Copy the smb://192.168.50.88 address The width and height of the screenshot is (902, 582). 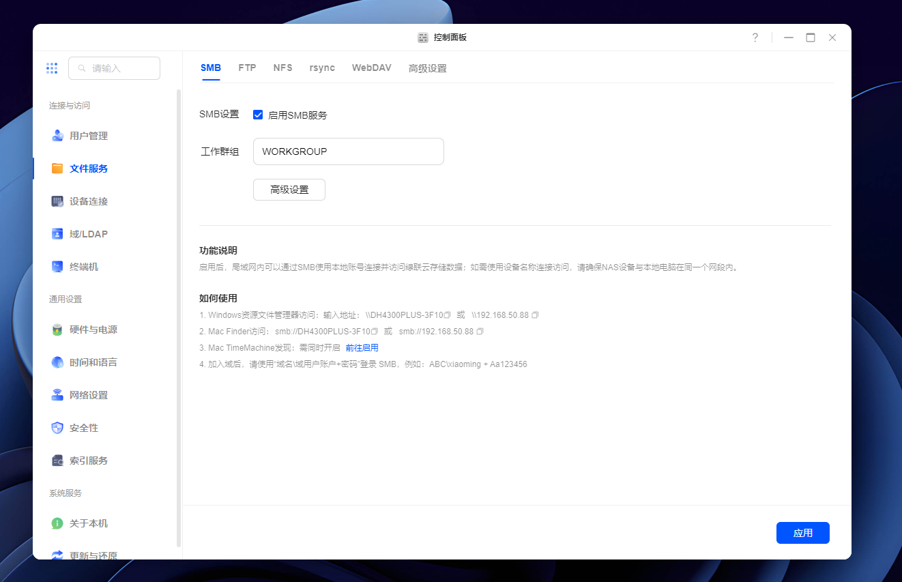click(x=480, y=332)
